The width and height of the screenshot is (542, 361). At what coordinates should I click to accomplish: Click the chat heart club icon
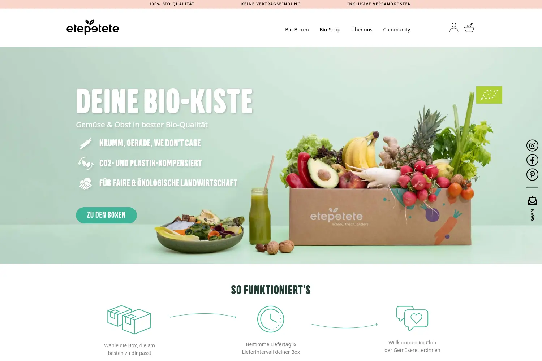coord(412,318)
